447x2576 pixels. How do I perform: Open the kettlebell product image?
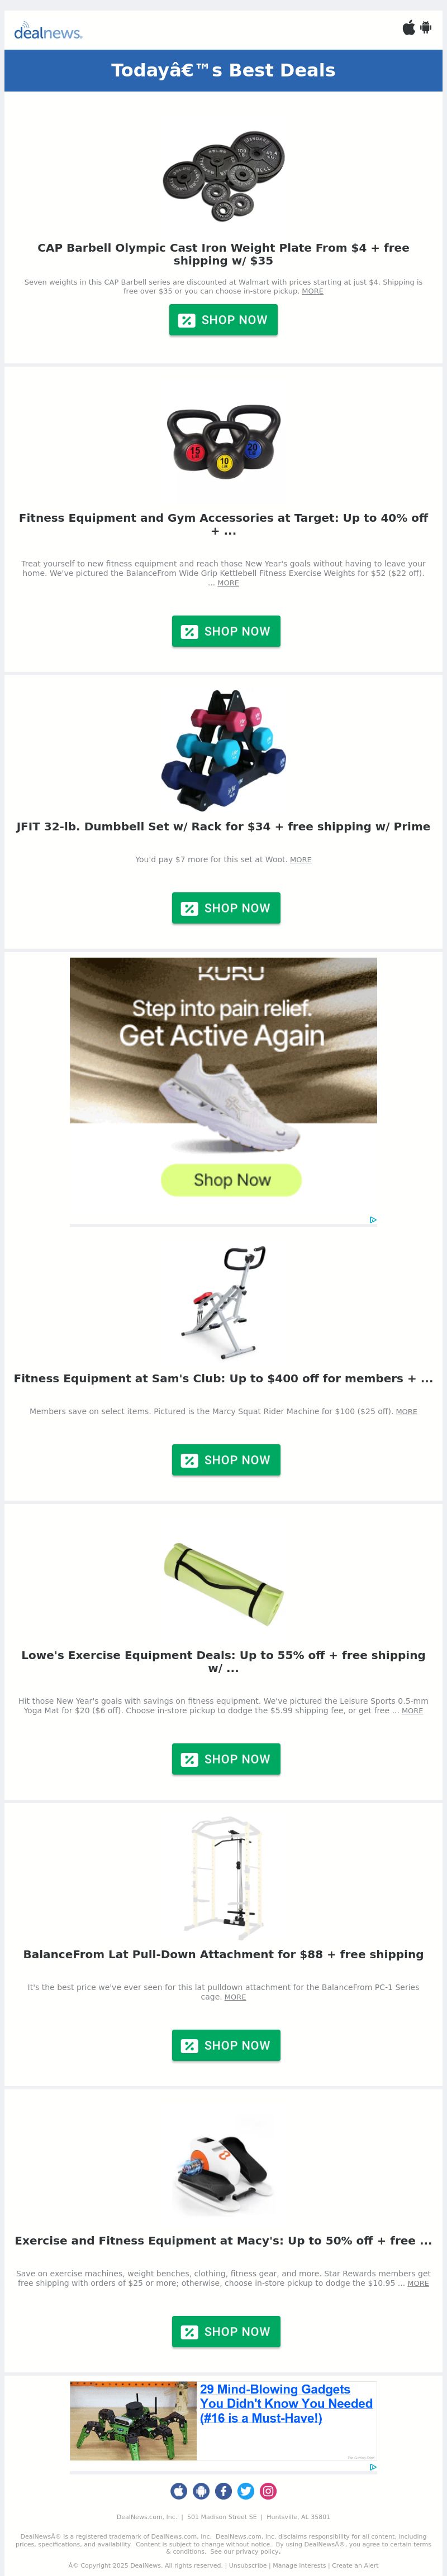(223, 443)
